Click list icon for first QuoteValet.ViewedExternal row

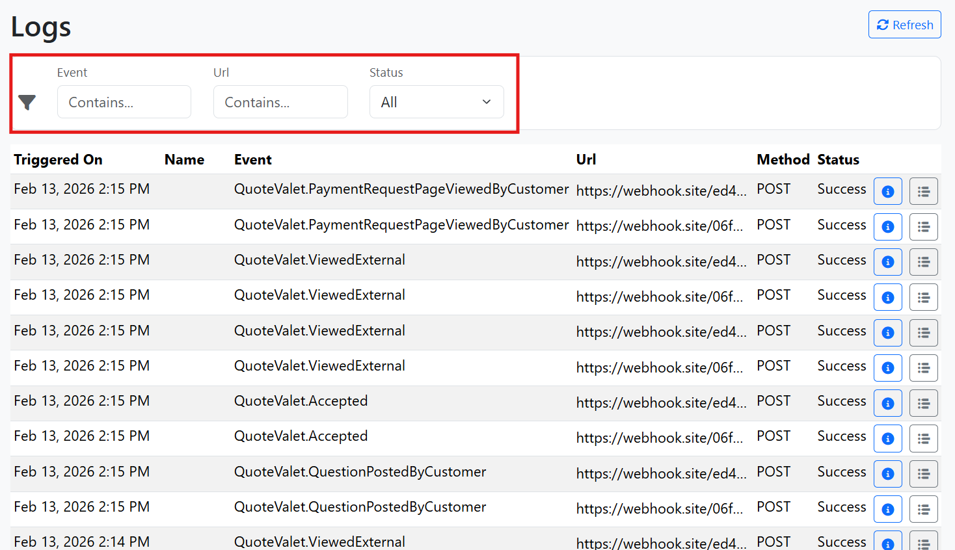[923, 262]
